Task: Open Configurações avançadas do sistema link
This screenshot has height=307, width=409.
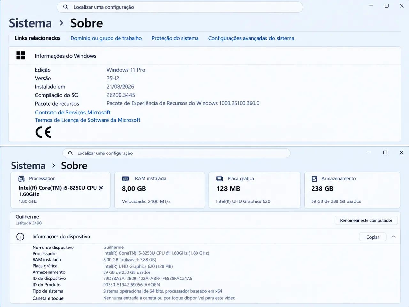Action: 251,38
